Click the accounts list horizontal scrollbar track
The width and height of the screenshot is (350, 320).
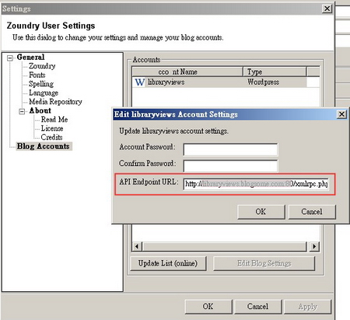(x=225, y=246)
